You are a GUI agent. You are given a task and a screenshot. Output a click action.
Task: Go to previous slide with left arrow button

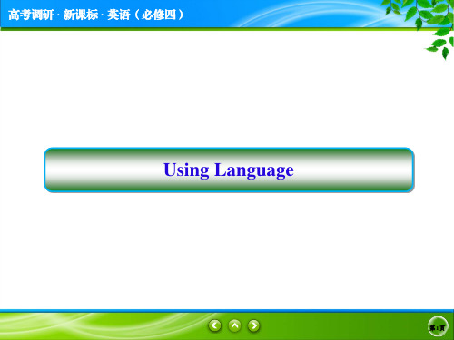click(x=215, y=325)
